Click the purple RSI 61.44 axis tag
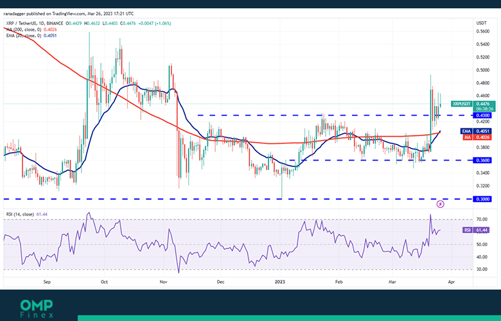 tap(476, 230)
